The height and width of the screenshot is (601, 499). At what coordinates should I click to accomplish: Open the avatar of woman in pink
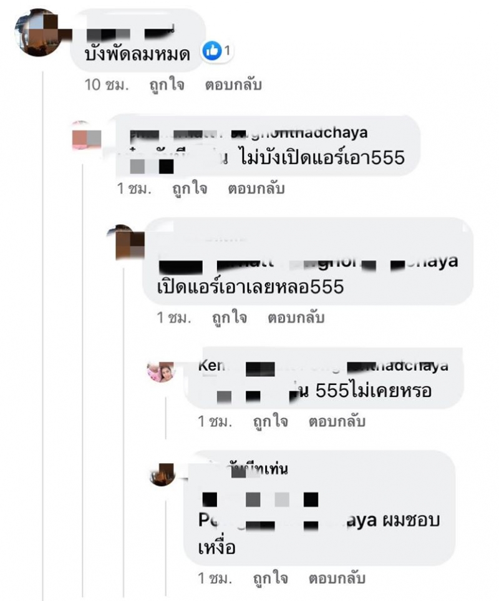[x=161, y=371]
